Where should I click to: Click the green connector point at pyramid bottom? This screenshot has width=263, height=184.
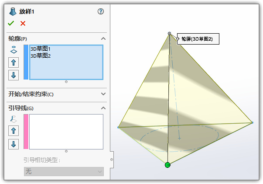pyautogui.click(x=167, y=165)
